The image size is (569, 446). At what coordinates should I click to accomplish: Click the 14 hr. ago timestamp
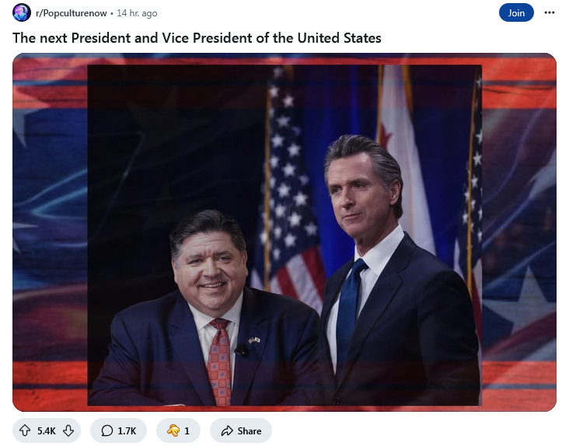pyautogui.click(x=137, y=13)
